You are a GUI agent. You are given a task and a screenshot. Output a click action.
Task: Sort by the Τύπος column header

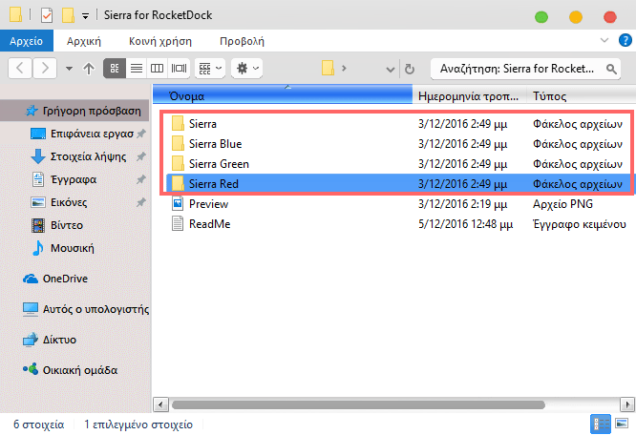tap(582, 96)
